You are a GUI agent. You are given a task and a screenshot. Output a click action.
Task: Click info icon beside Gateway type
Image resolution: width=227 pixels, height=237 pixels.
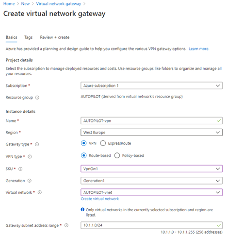click(37, 144)
